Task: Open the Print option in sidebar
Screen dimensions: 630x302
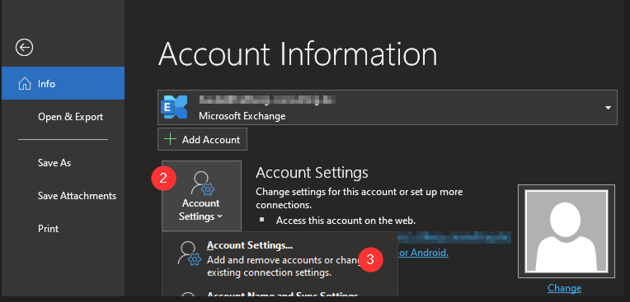Action: 48,229
